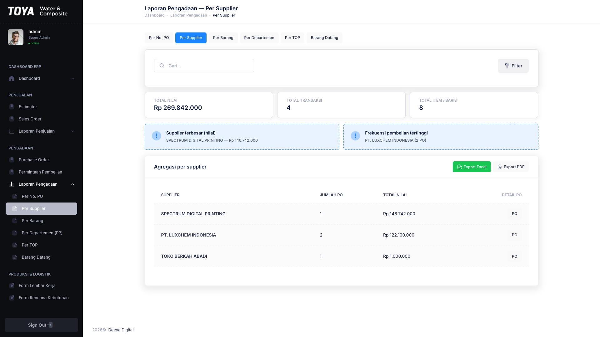The width and height of the screenshot is (600, 337).
Task: Click the admin profile avatar
Action: [16, 37]
